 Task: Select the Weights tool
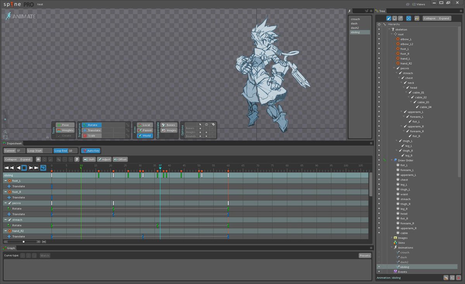pos(65,131)
